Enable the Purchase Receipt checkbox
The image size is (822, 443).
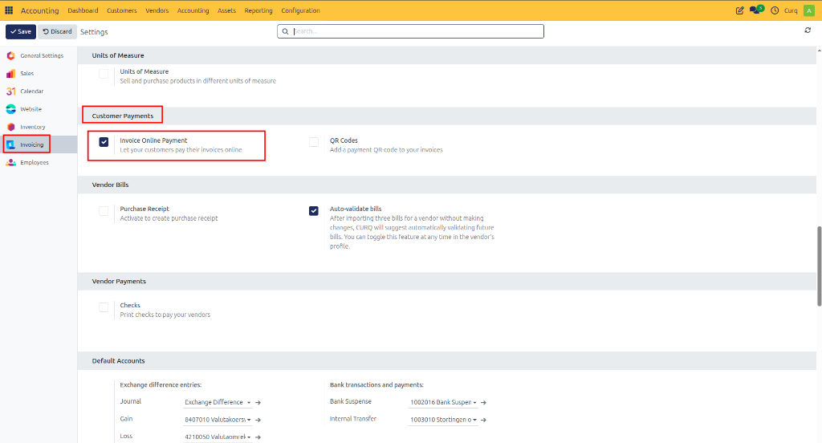tap(104, 211)
